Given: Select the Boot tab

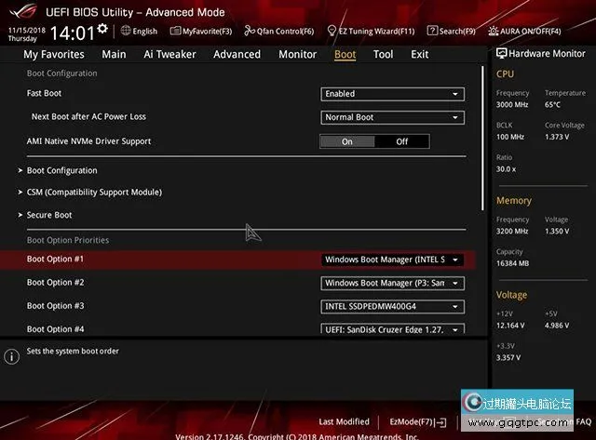Looking at the screenshot, I should coord(345,54).
